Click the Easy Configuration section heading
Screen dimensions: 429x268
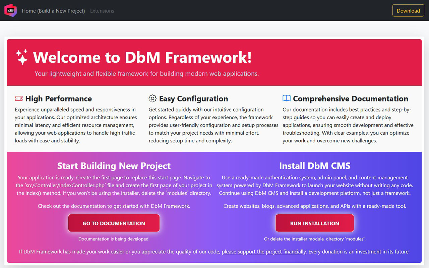pyautogui.click(x=193, y=98)
